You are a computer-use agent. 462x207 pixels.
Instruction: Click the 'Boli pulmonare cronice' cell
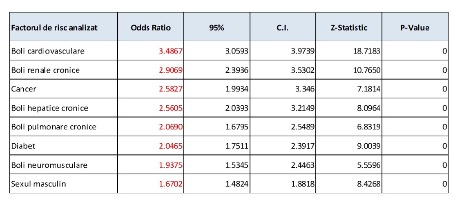(54, 127)
